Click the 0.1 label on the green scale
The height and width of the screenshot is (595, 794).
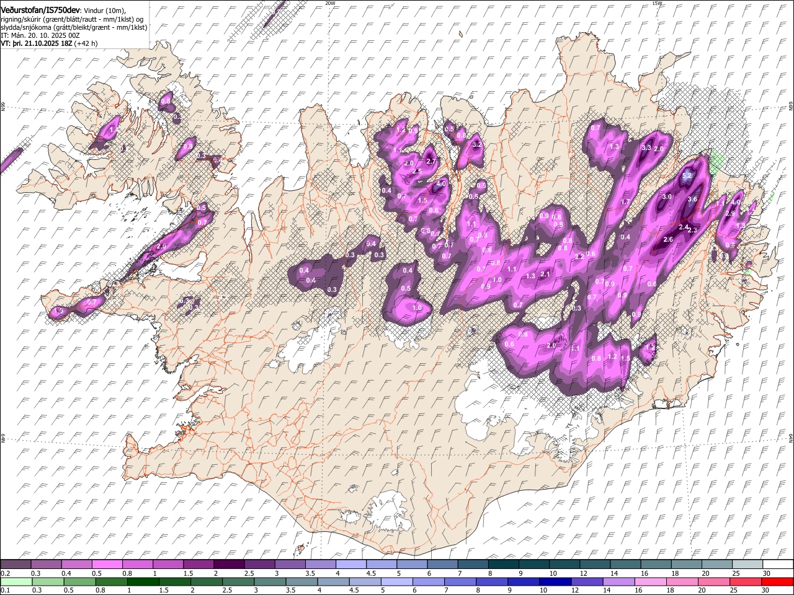tap(5, 591)
